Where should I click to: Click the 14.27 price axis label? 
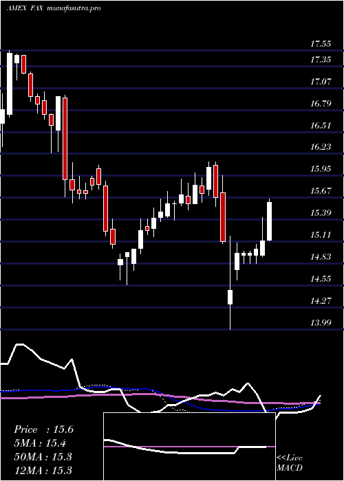[x=321, y=301]
